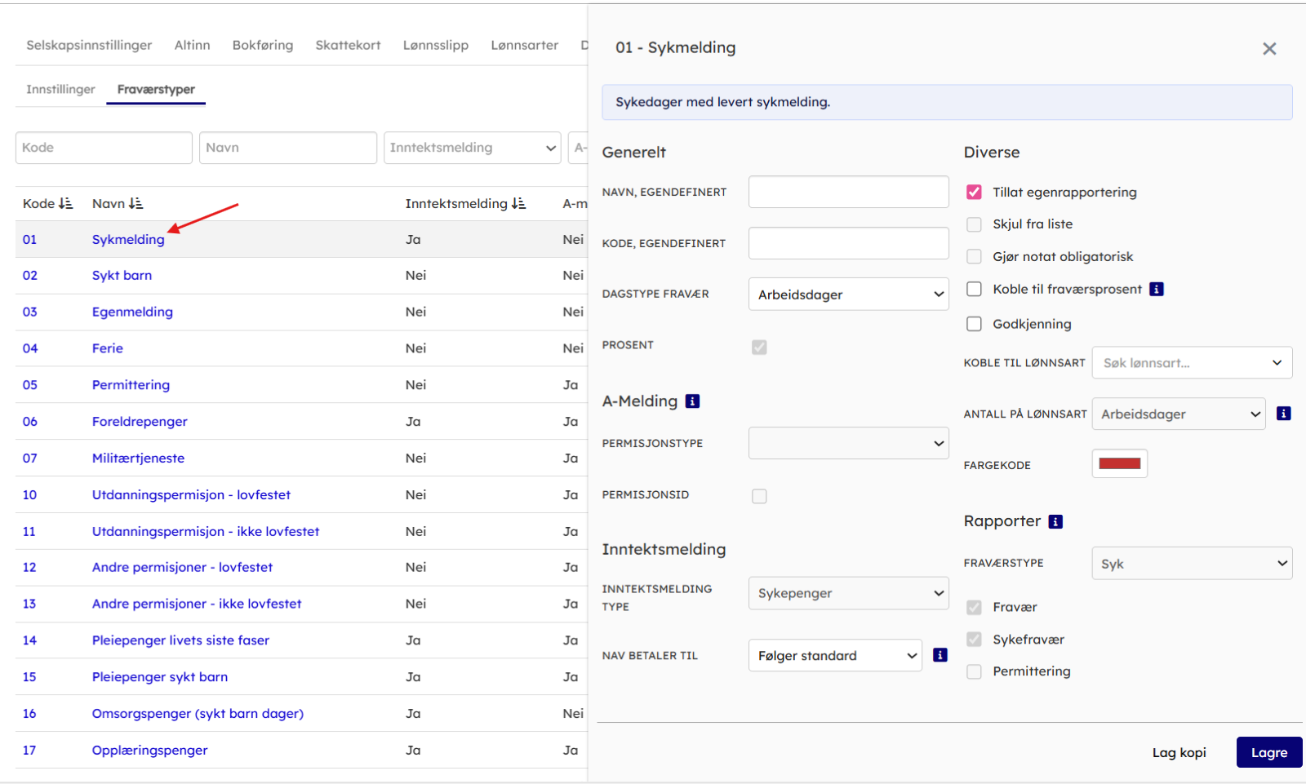Click info icon next to A-Melding heading
The height and width of the screenshot is (784, 1306).
692,401
